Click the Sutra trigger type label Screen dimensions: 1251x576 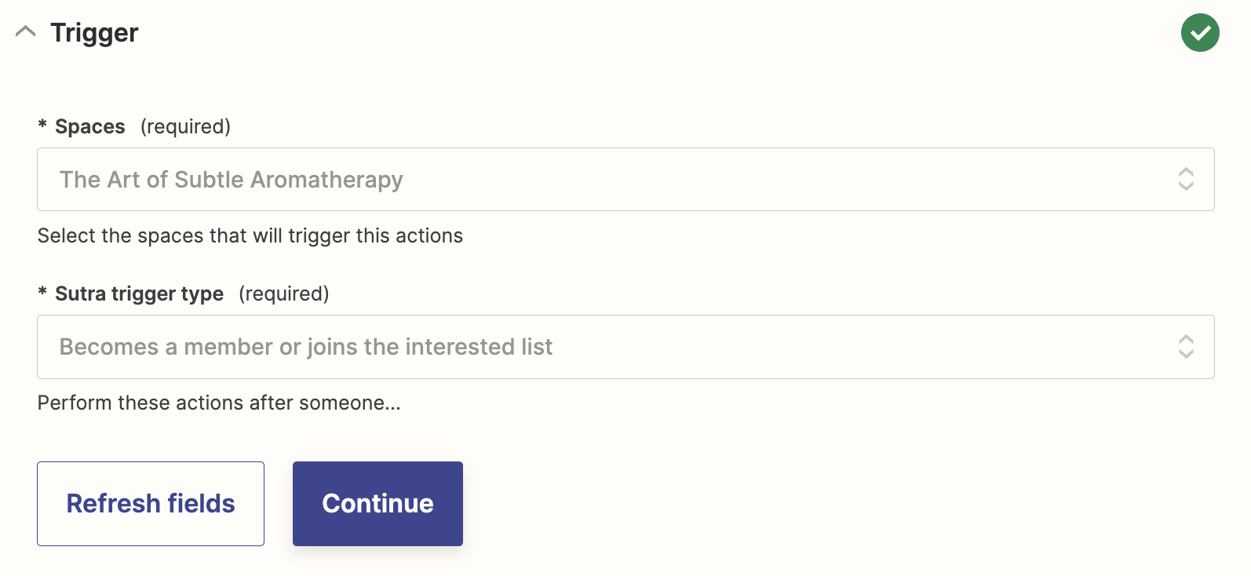coord(140,293)
